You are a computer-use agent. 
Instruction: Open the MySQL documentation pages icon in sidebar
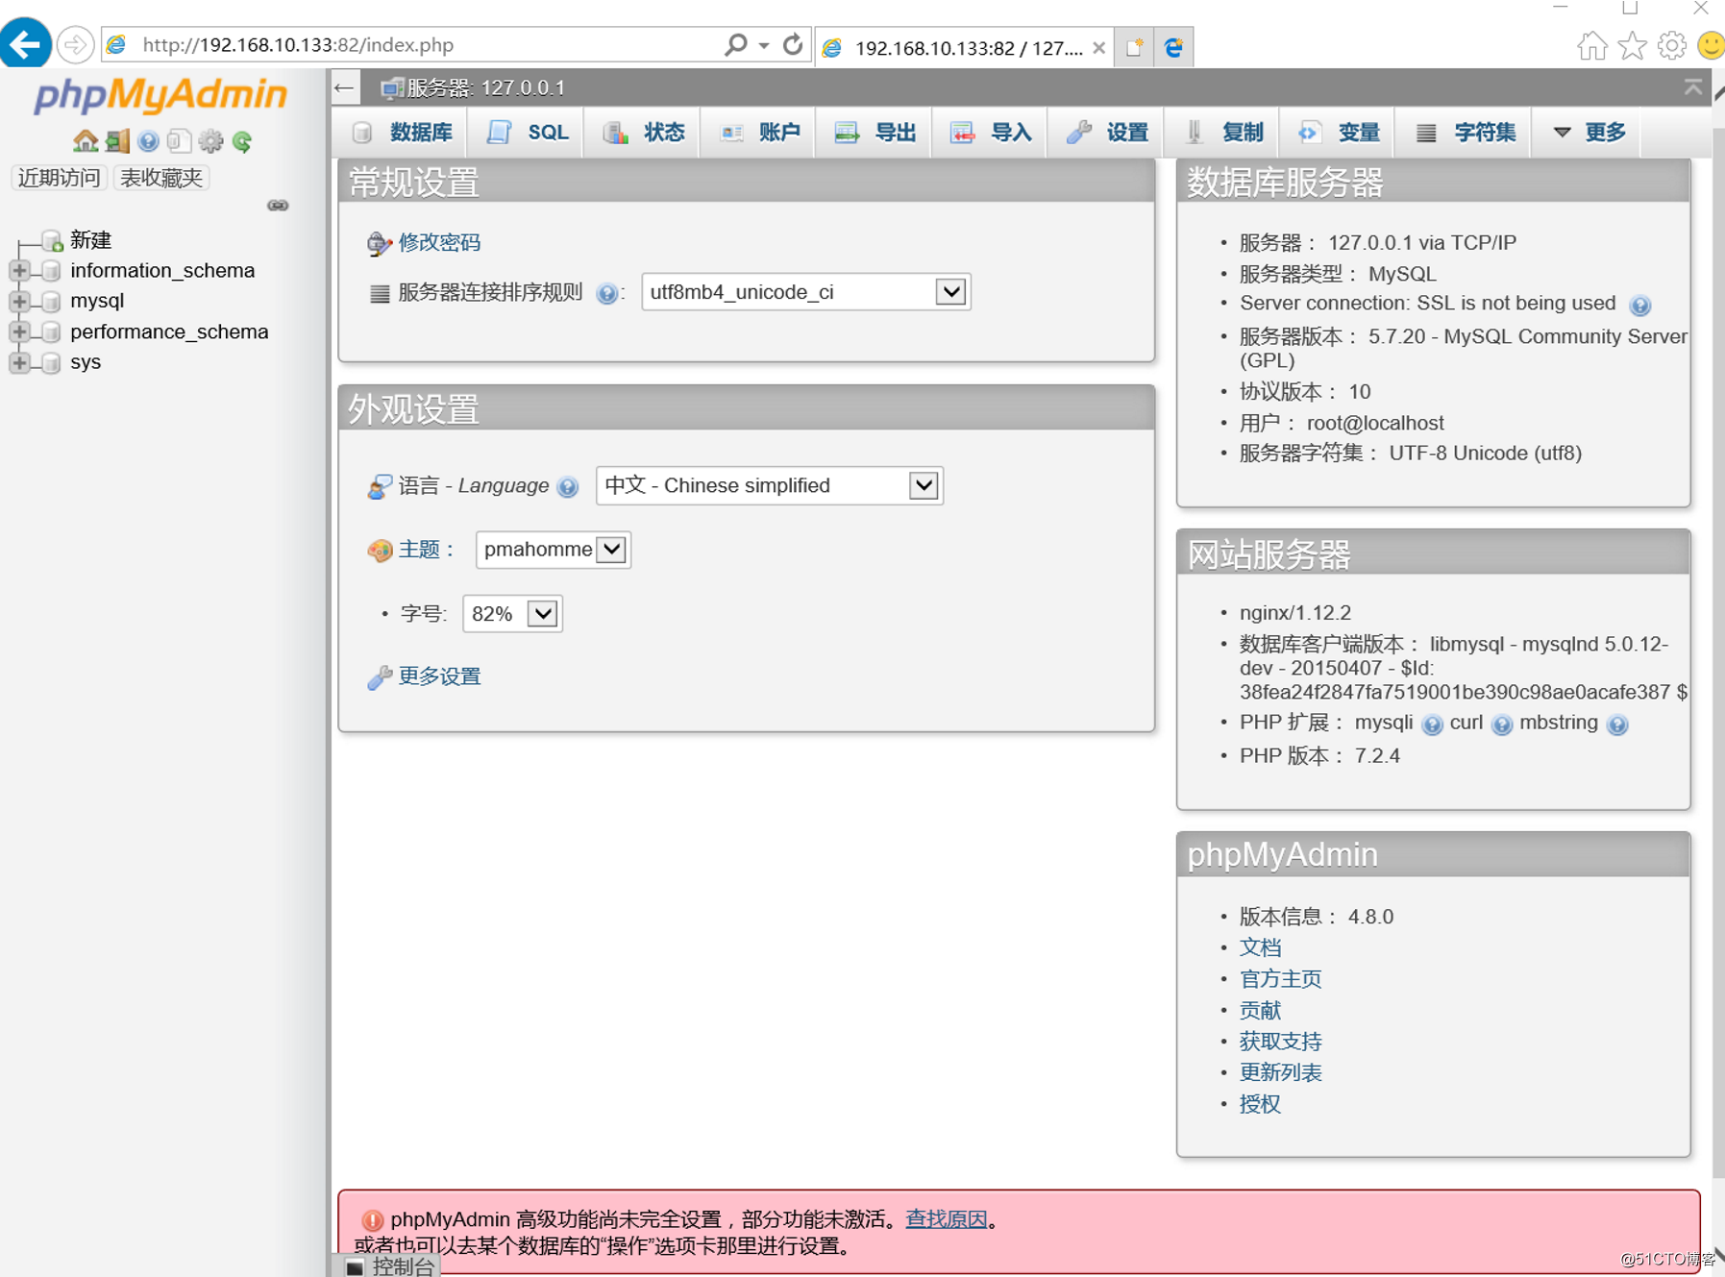179,141
